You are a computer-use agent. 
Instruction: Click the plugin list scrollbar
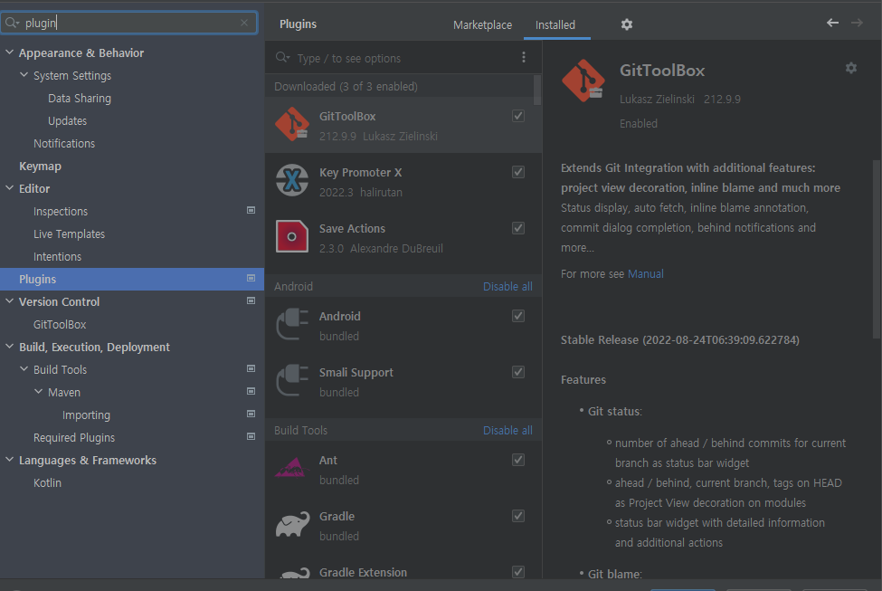(x=537, y=90)
